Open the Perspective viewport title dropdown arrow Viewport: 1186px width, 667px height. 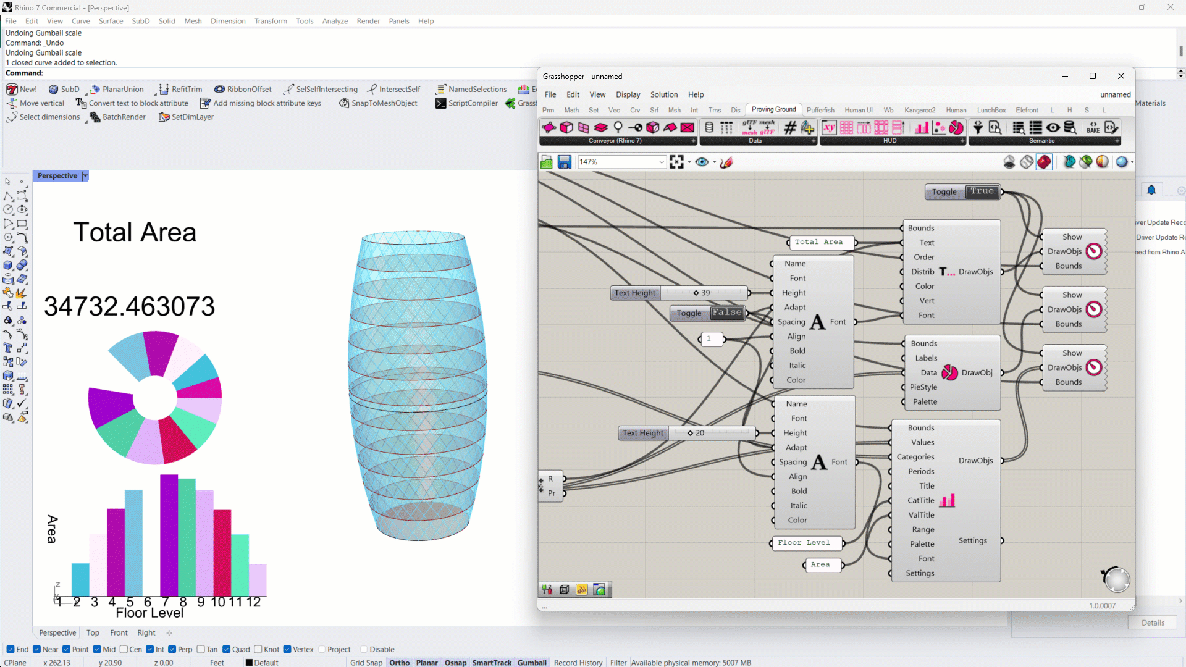point(85,176)
